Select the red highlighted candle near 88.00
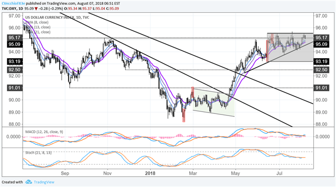Viewport: 336px width, 187px height. pyautogui.click(x=184, y=115)
